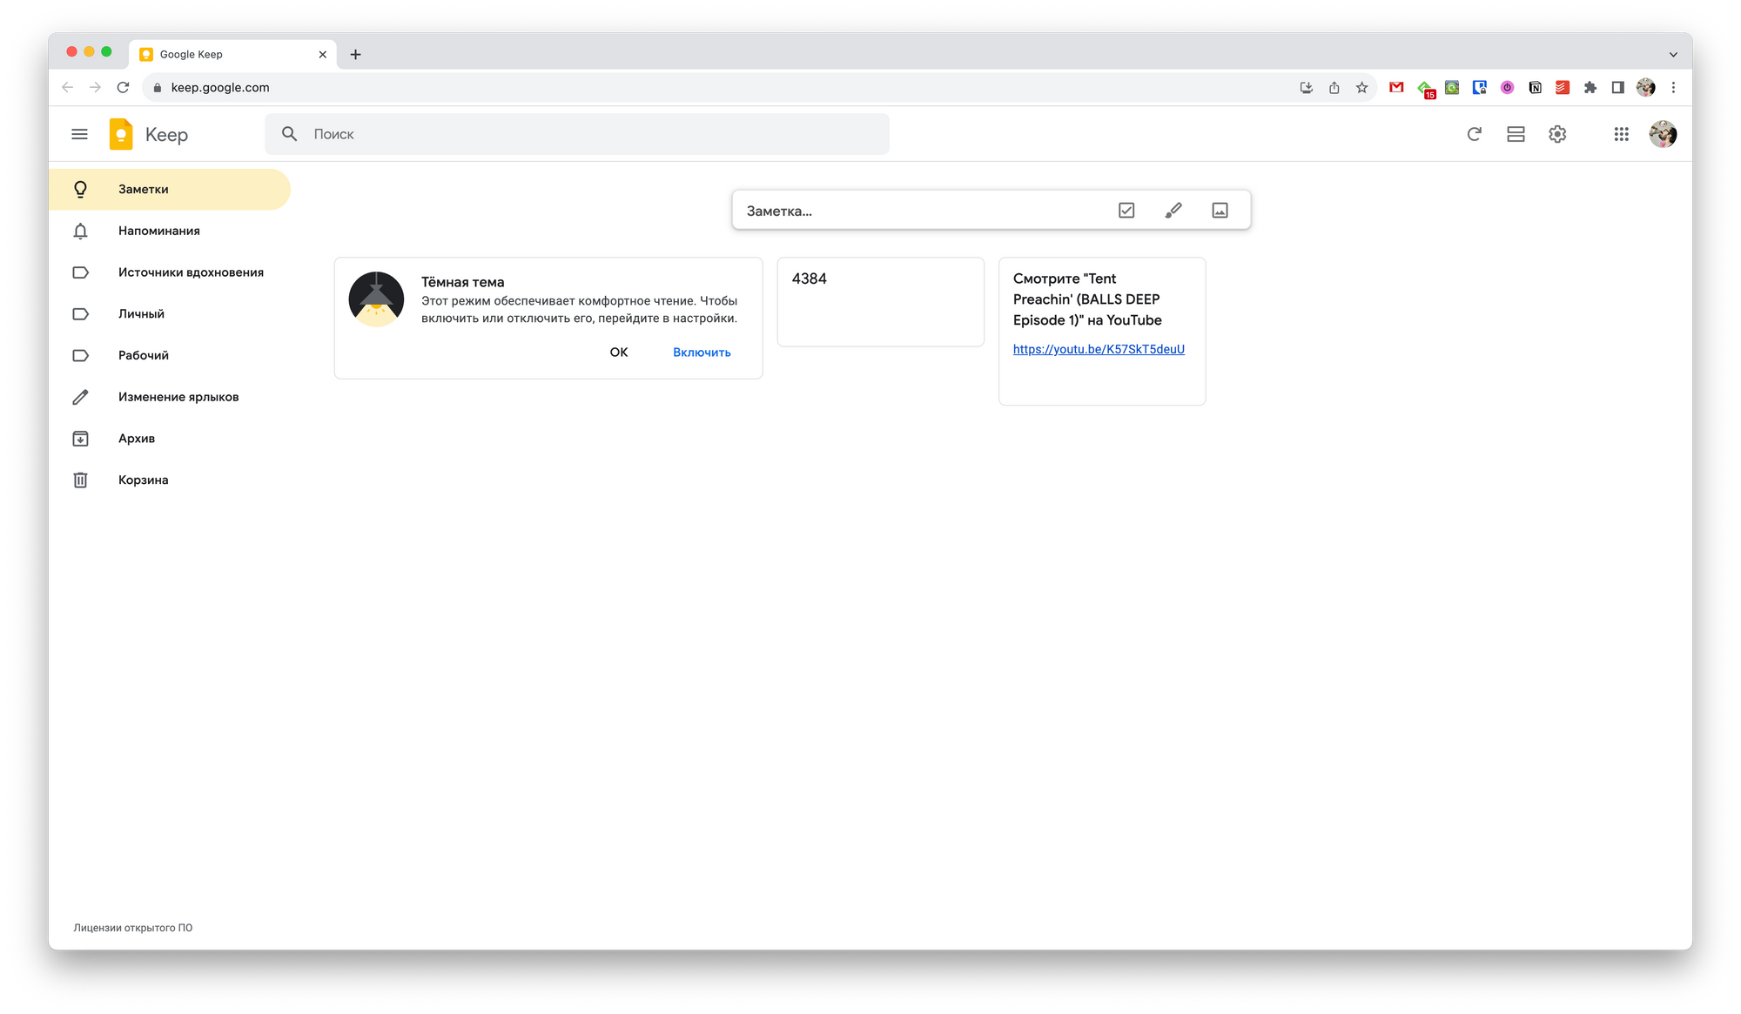Screen dimensions: 1741x1014
Task: Open settings gear in Keep header
Action: click(x=1557, y=134)
